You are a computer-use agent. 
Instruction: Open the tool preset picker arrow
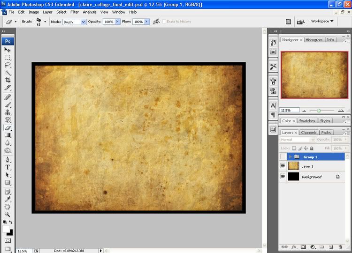[x=15, y=22]
